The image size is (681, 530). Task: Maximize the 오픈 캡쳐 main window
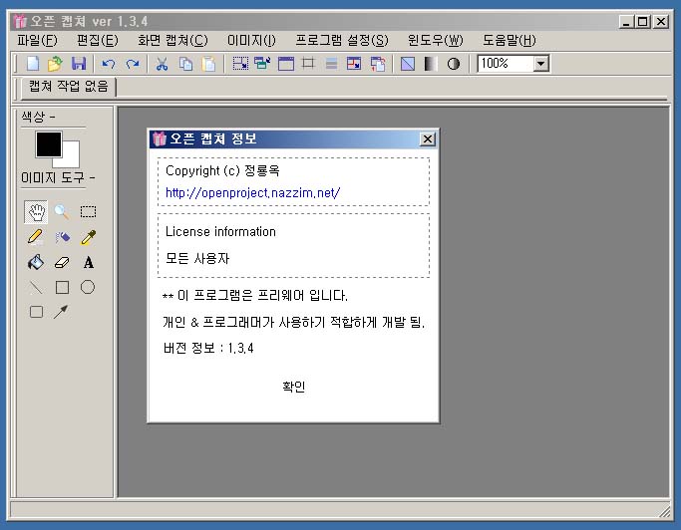click(643, 21)
